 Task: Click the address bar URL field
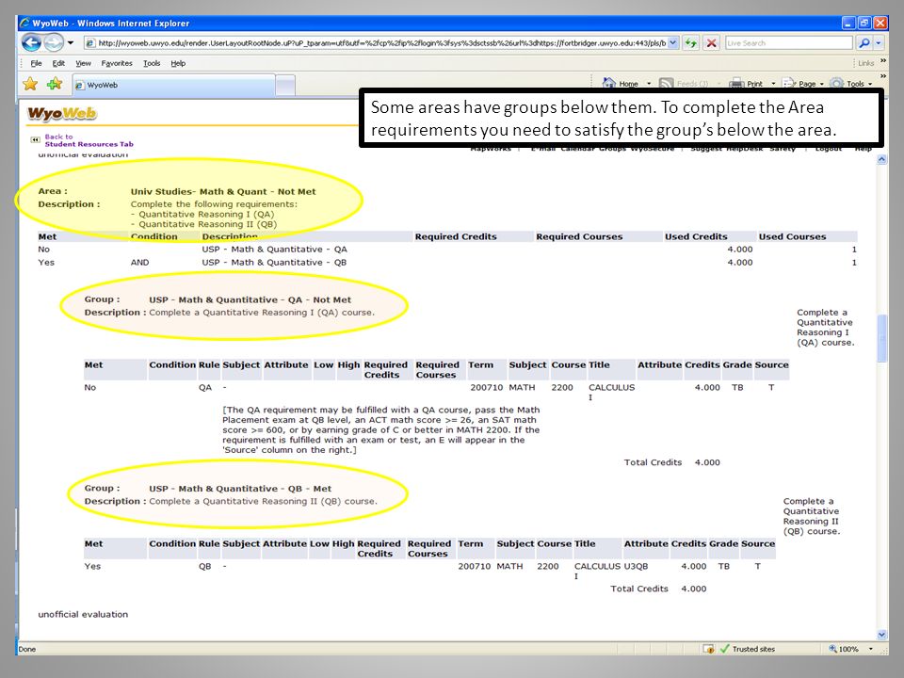(376, 42)
